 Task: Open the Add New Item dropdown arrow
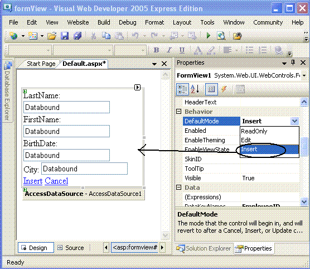coord(42,36)
